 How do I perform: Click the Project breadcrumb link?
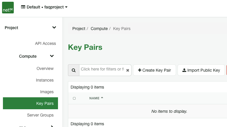point(79,29)
